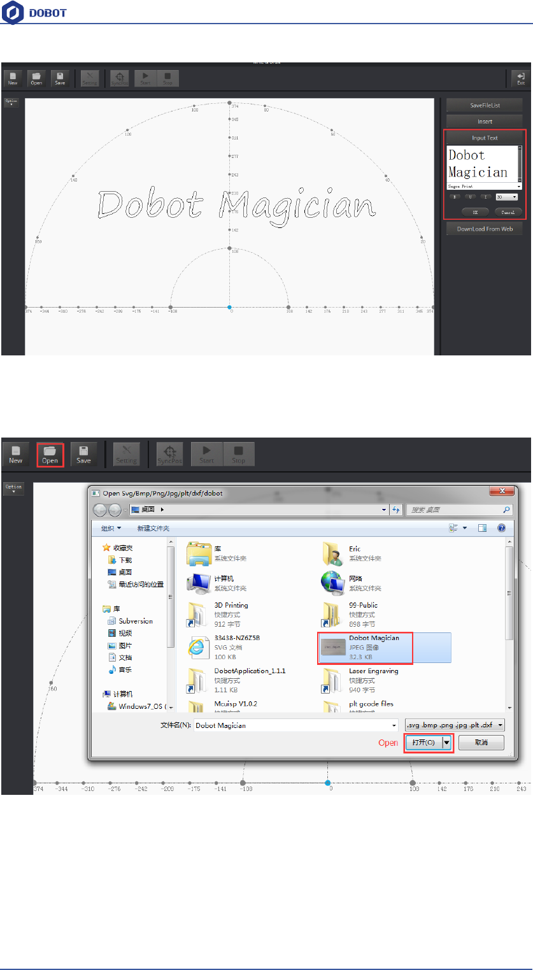533x970 pixels.
Task: Click the blue help question mark icon
Action: (501, 528)
